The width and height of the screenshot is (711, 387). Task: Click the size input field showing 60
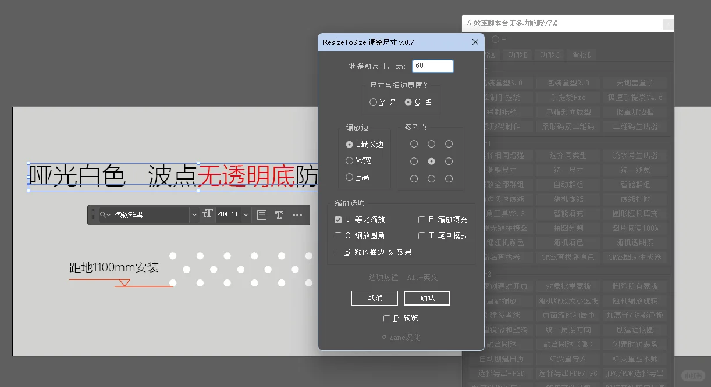[433, 66]
